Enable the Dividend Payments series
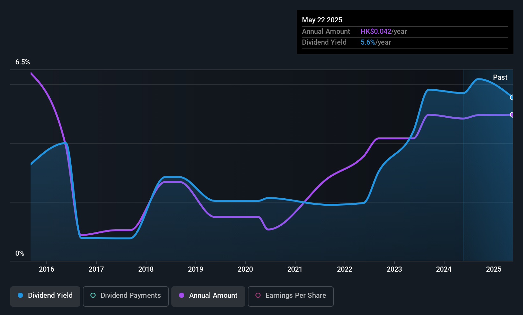The image size is (523, 315). pos(125,296)
